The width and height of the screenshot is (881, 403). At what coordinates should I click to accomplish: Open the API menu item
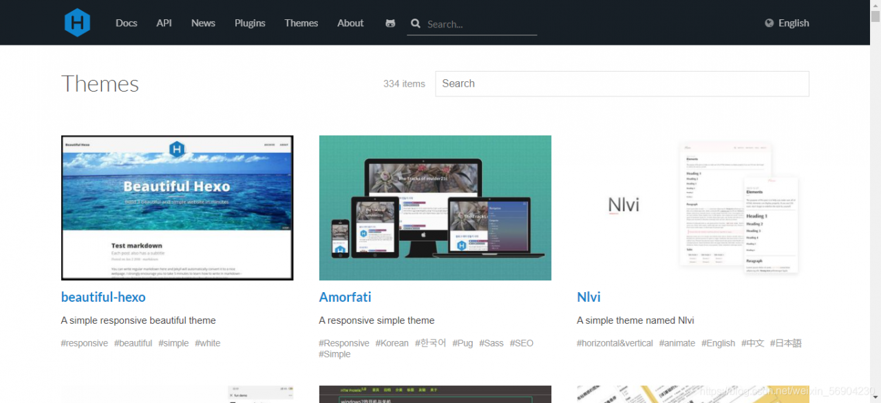164,23
